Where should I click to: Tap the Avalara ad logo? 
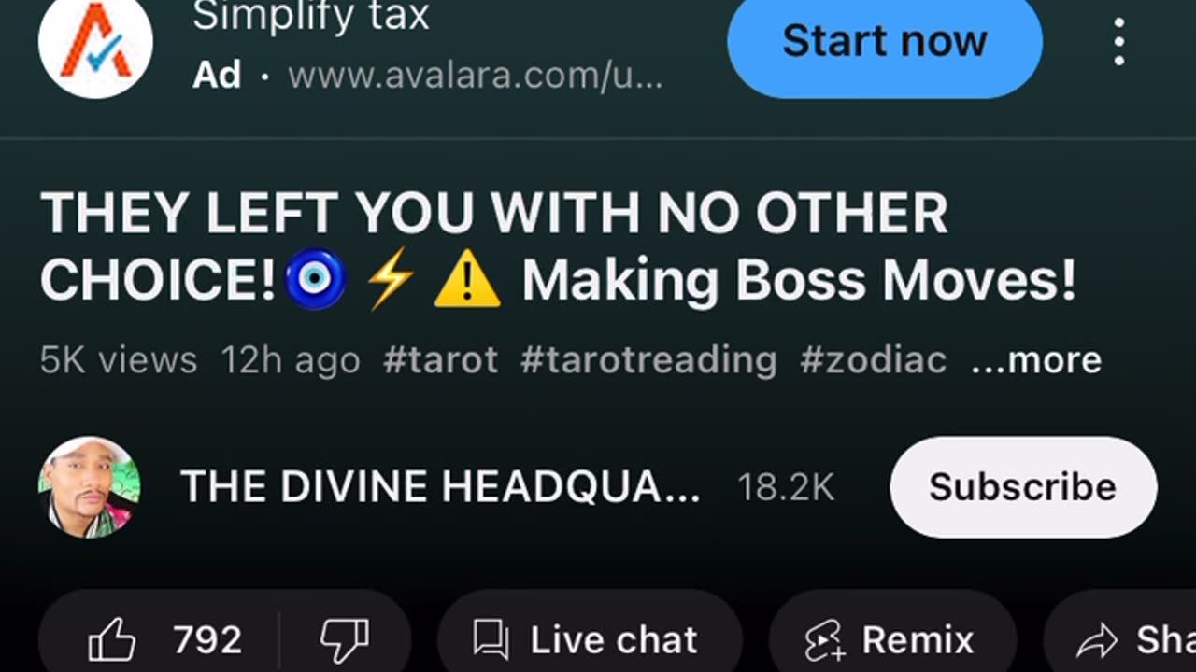95,43
